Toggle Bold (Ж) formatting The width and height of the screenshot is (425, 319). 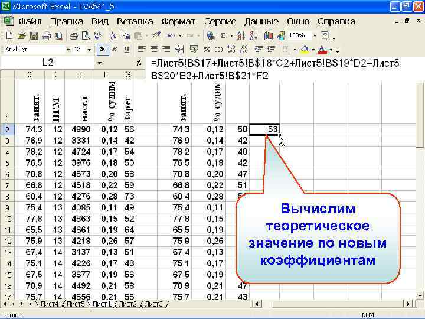[x=103, y=50]
